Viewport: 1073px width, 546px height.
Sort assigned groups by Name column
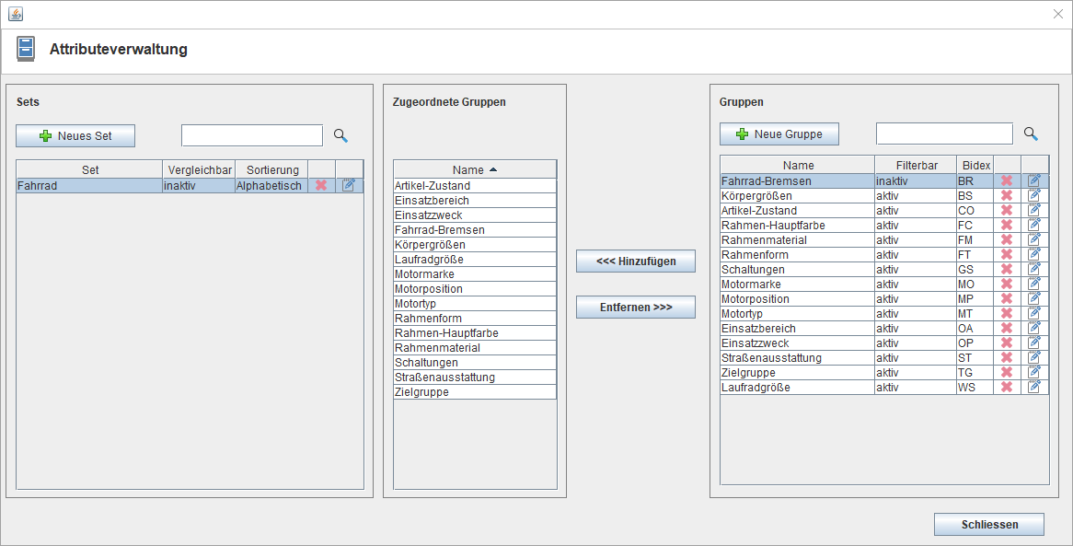pos(474,169)
